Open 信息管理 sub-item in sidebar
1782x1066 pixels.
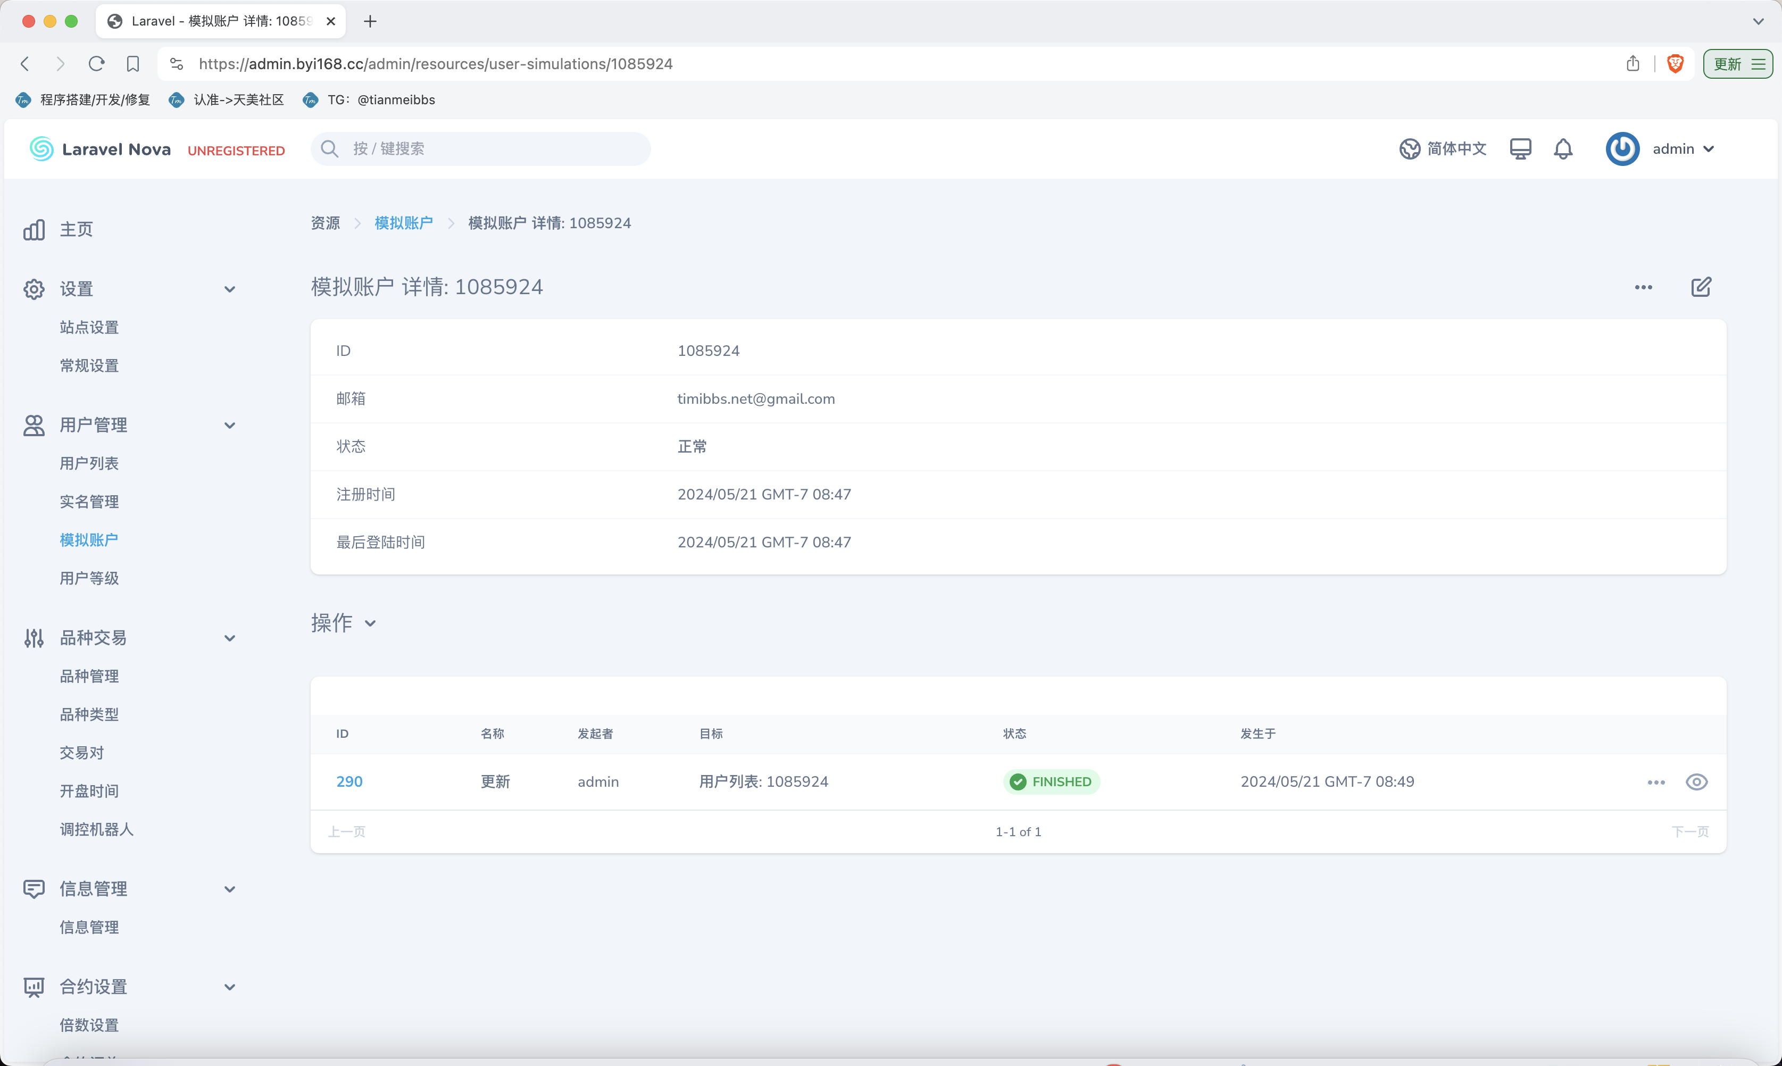pos(89,927)
